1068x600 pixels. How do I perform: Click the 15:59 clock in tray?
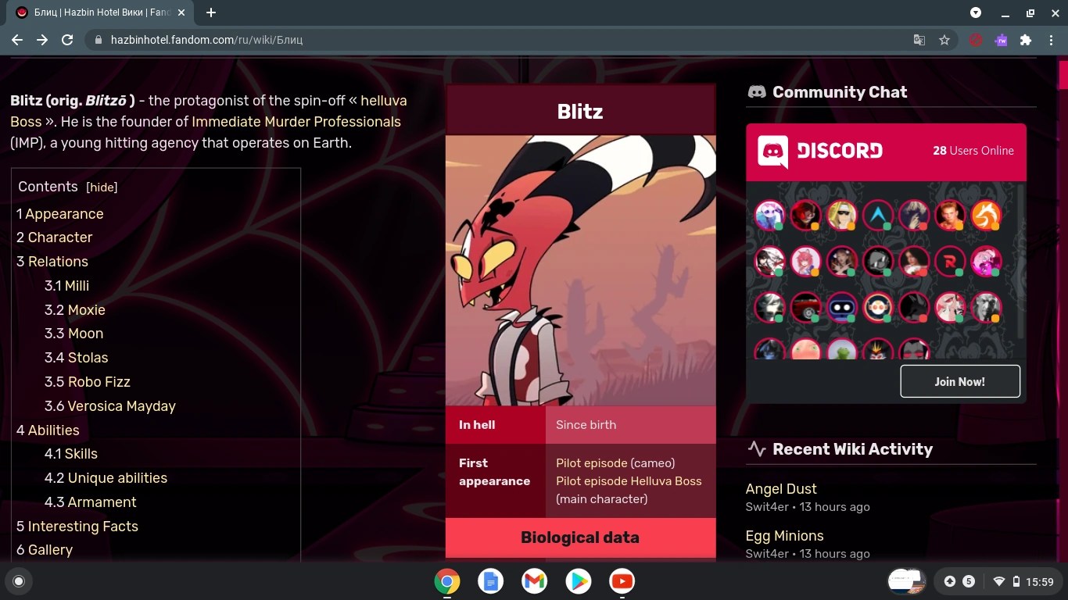pyautogui.click(x=1040, y=581)
